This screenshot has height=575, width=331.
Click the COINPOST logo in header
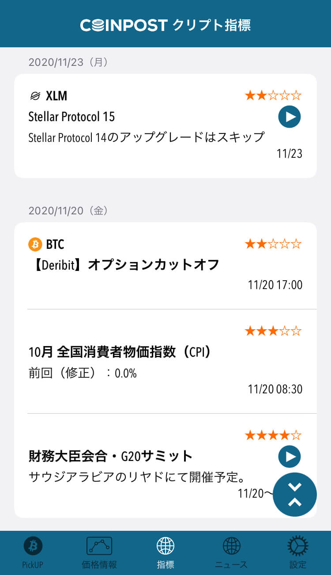coord(124,25)
